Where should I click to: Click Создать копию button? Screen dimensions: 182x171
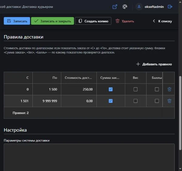[x=93, y=21]
